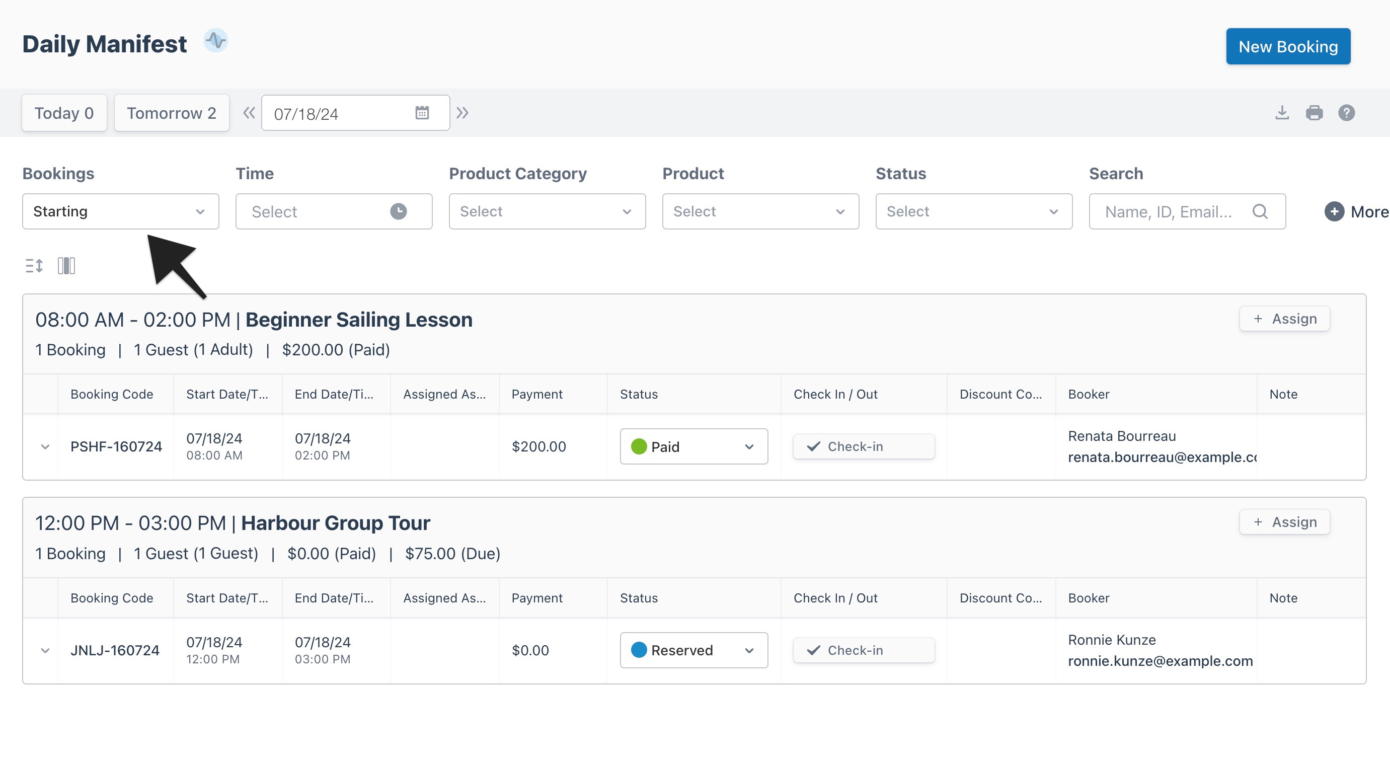Open the Product Category dropdown
The width and height of the screenshot is (1390, 765).
(547, 211)
